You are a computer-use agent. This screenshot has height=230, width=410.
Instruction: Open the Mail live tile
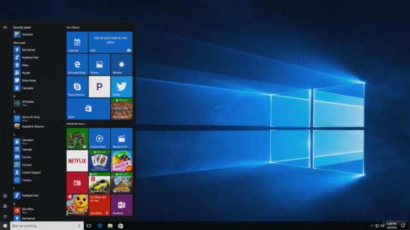coord(111,42)
